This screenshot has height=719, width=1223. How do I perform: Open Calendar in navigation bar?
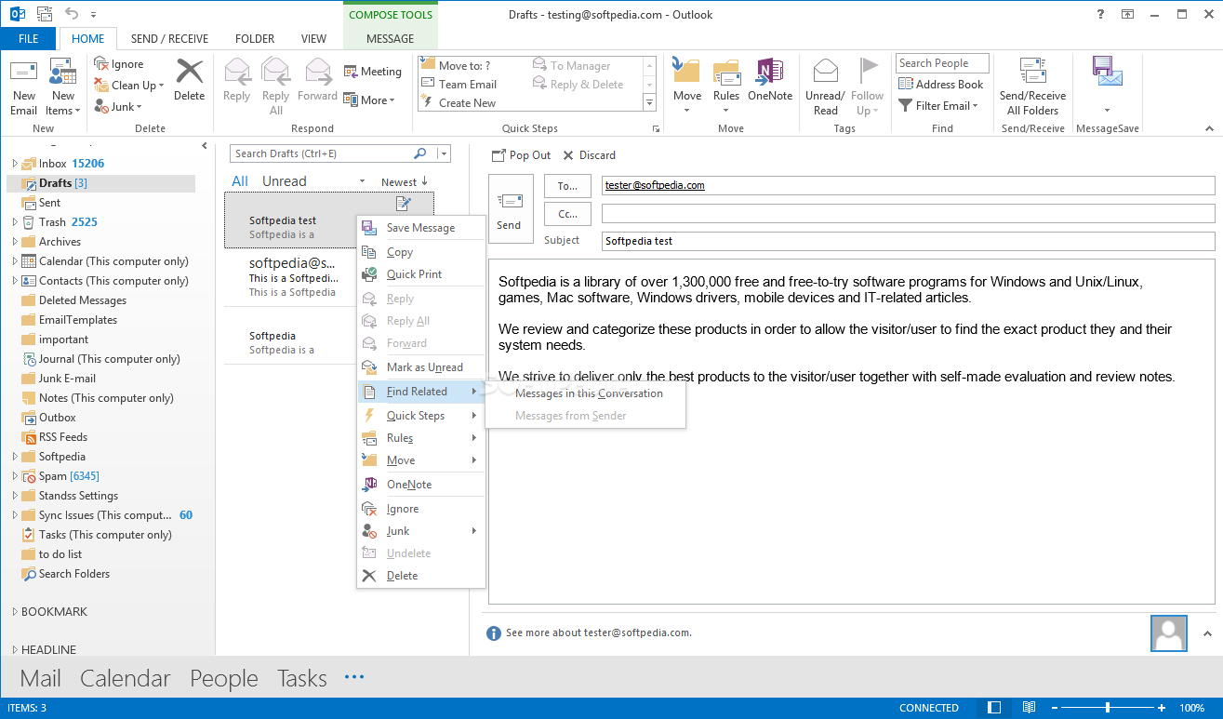[126, 679]
